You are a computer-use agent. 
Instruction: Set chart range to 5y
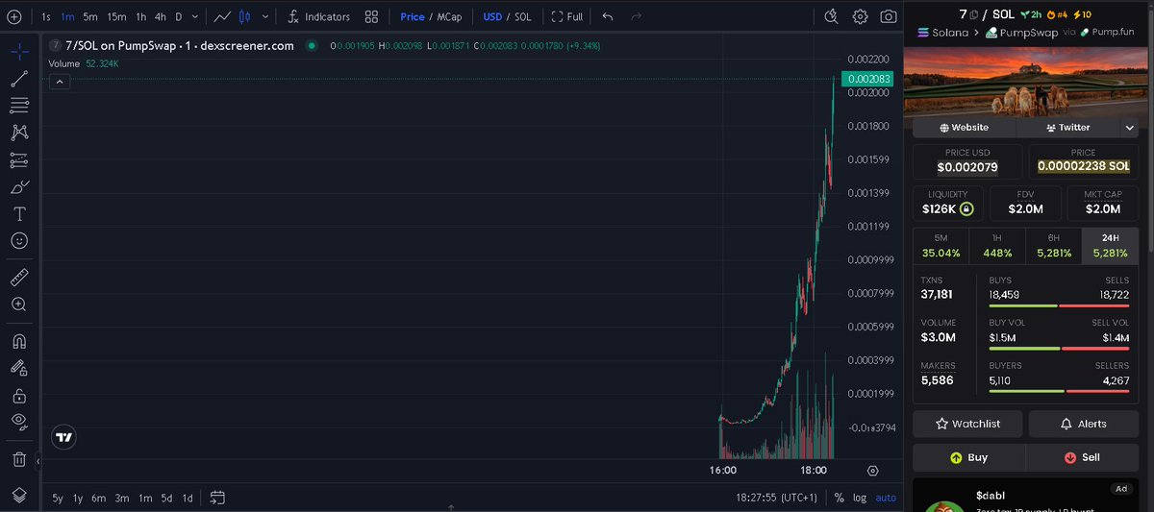pos(58,498)
